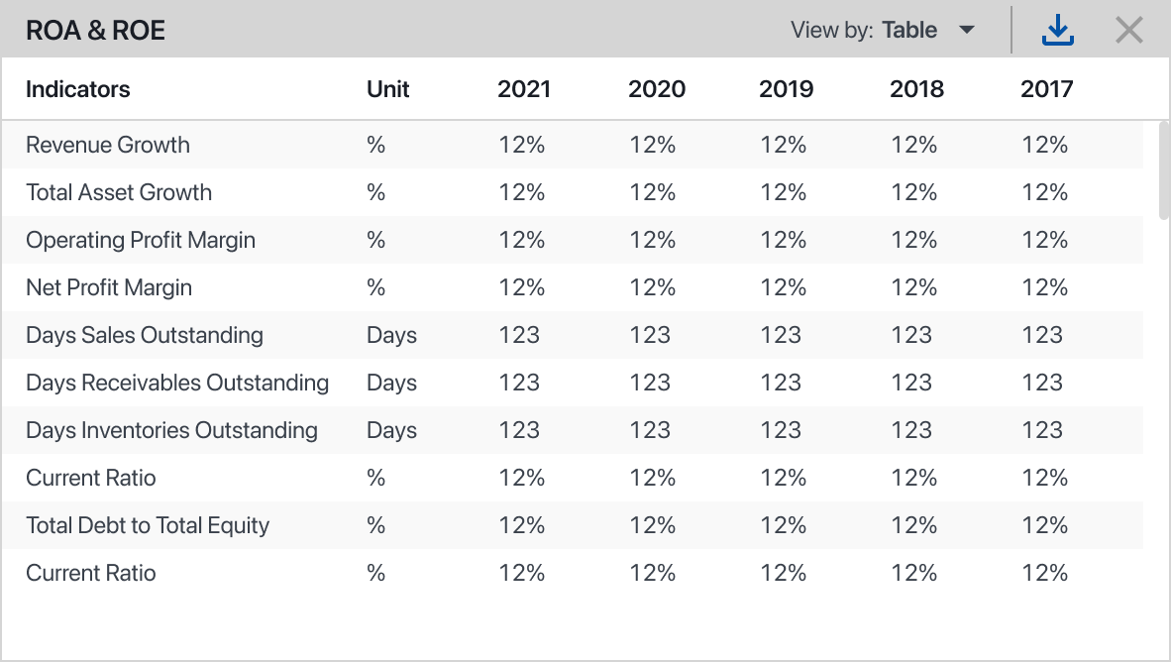Download the ROA & ROE table
This screenshot has width=1171, height=662.
coord(1057,31)
